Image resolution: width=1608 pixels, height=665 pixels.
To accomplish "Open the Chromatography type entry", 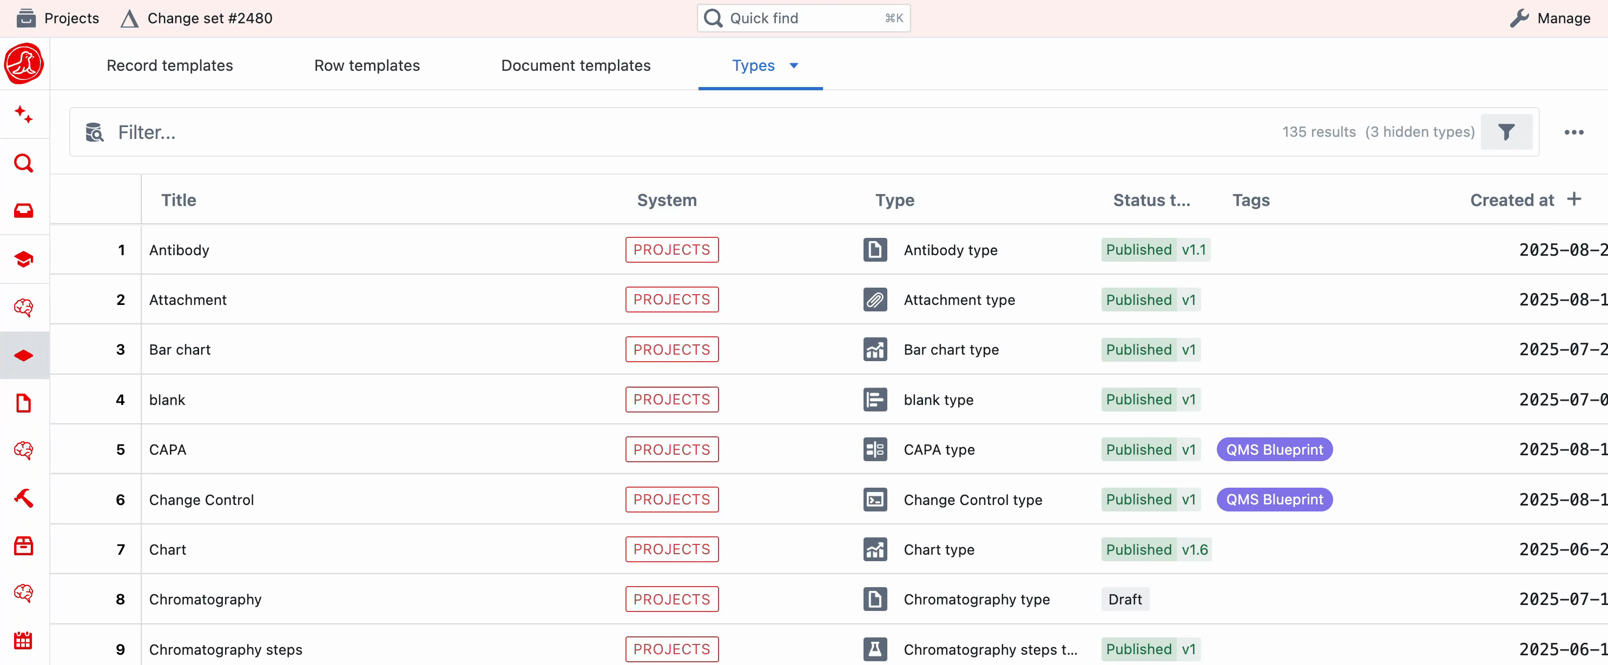I will (x=977, y=599).
